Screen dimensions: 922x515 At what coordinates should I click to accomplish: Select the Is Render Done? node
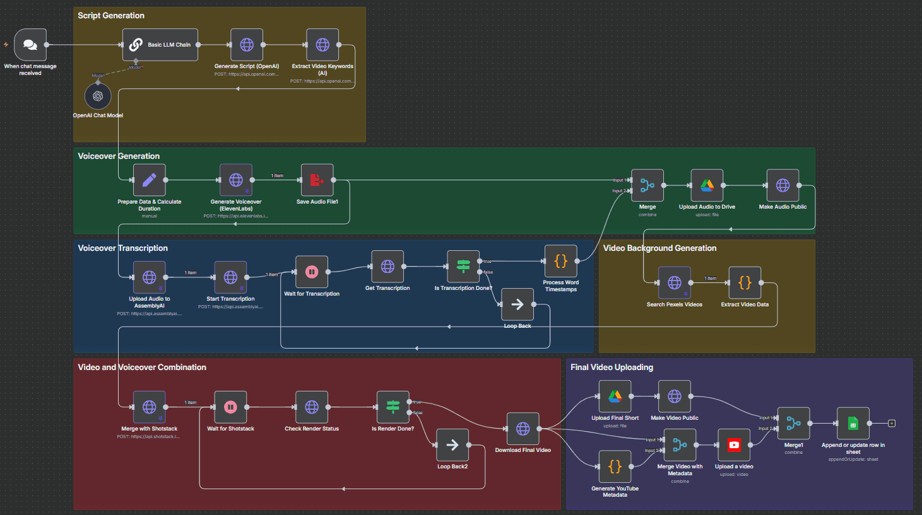click(393, 407)
